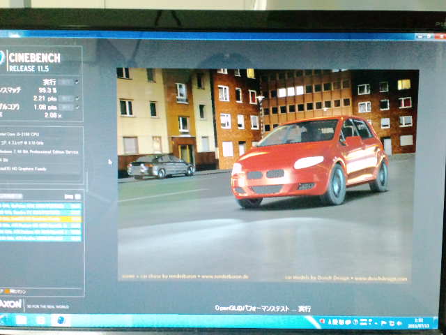Select the last cyan ranking row in the list

41,239
